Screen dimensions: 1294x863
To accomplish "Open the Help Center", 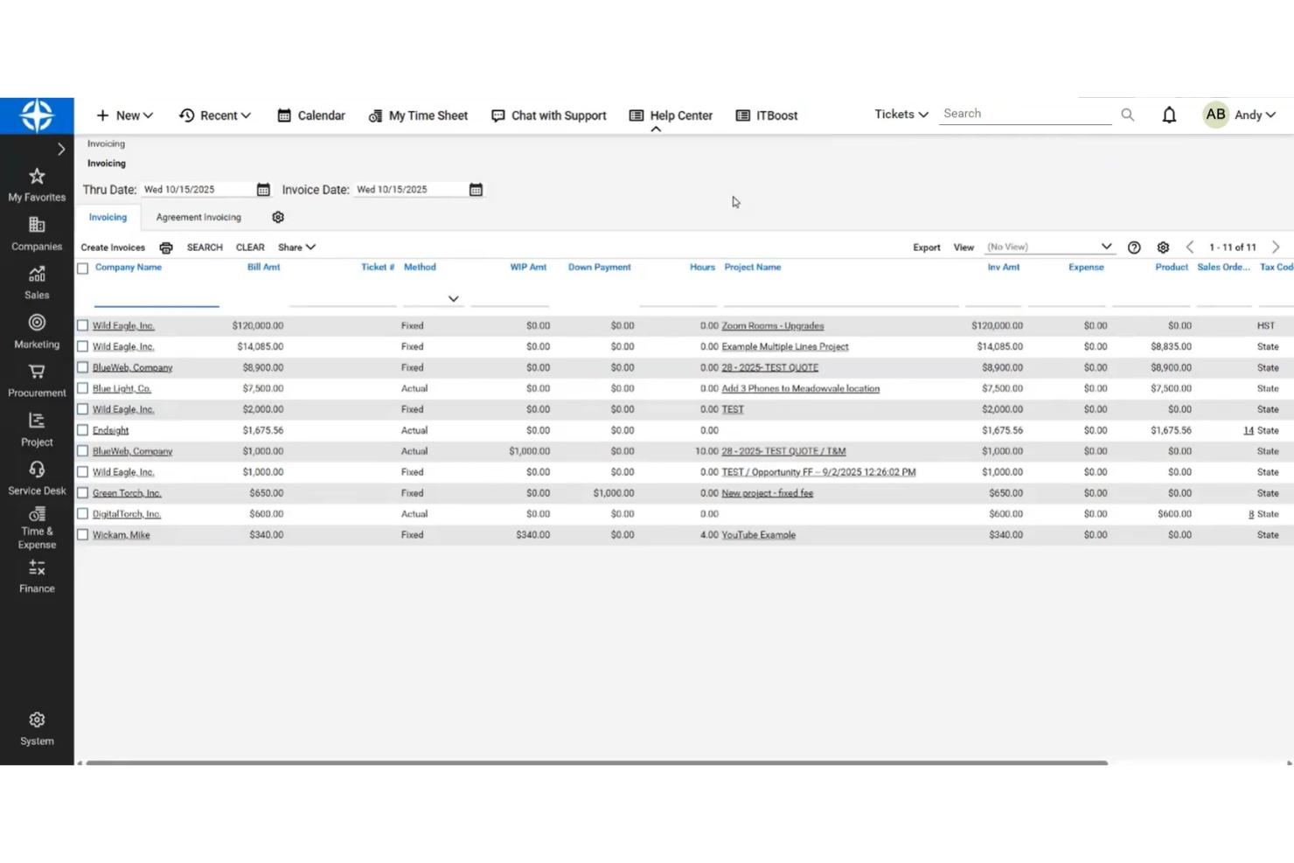I will [670, 115].
